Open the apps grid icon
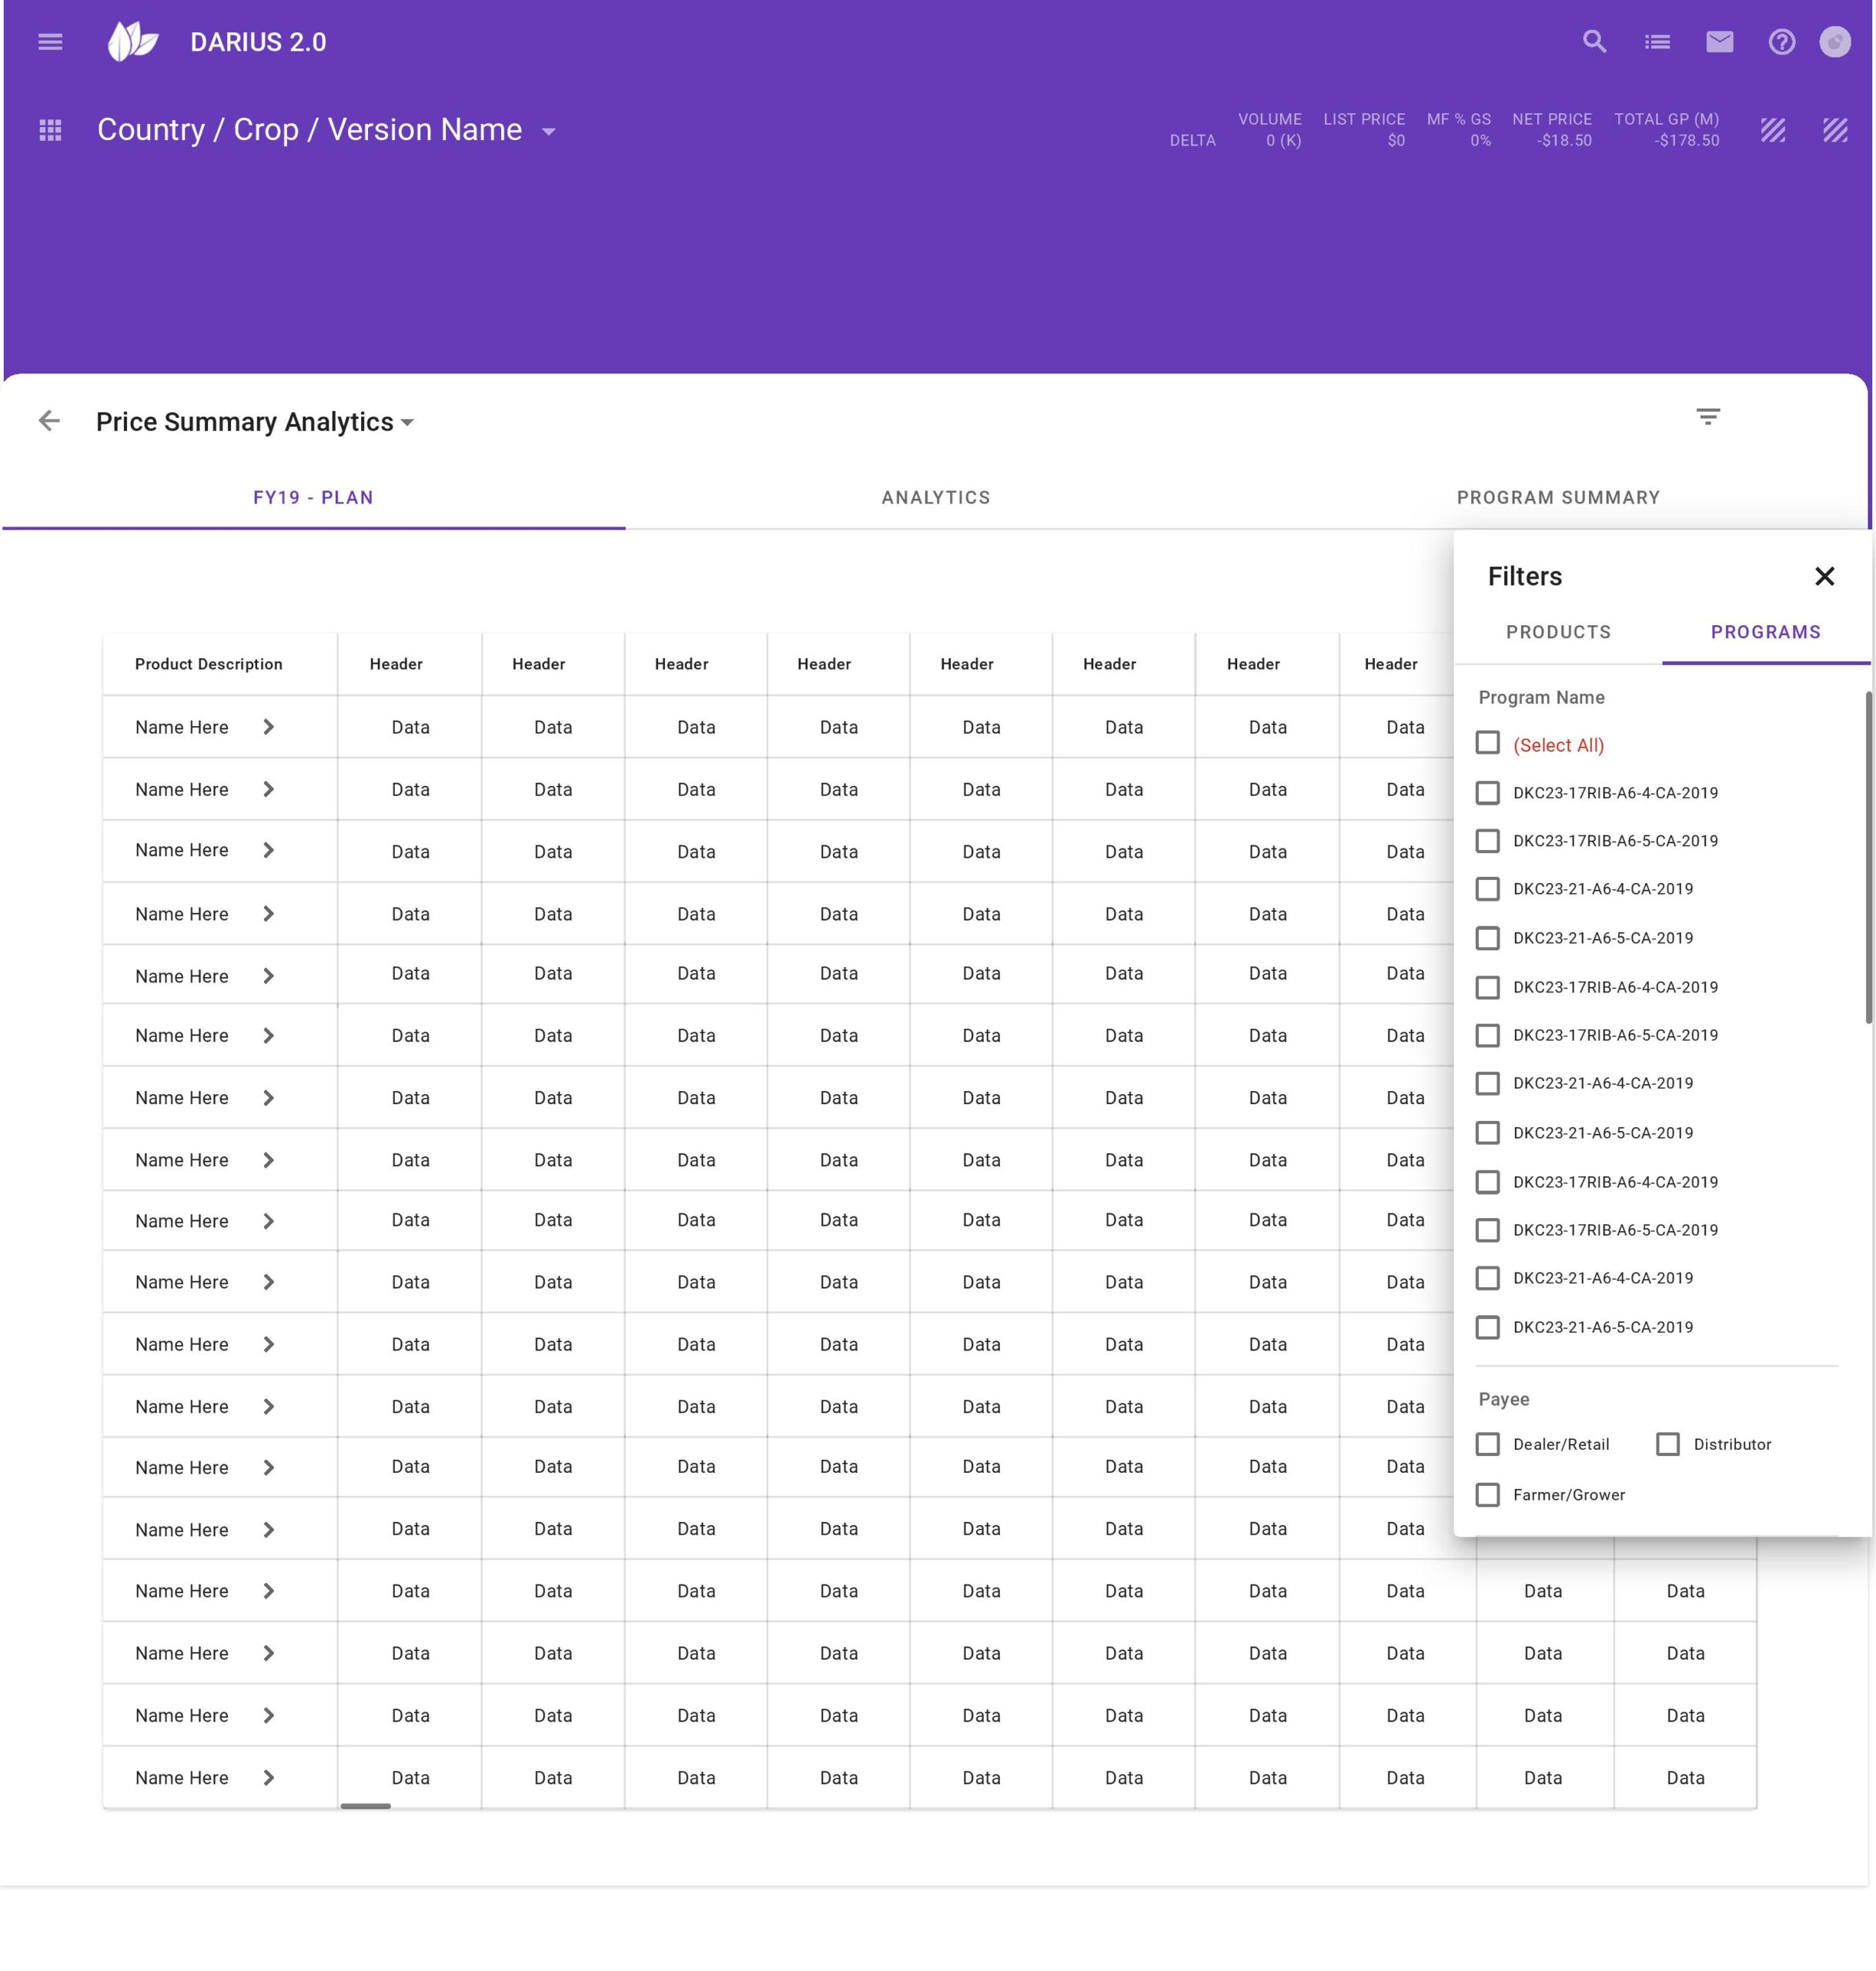Image resolution: width=1876 pixels, height=1971 pixels. 50,130
